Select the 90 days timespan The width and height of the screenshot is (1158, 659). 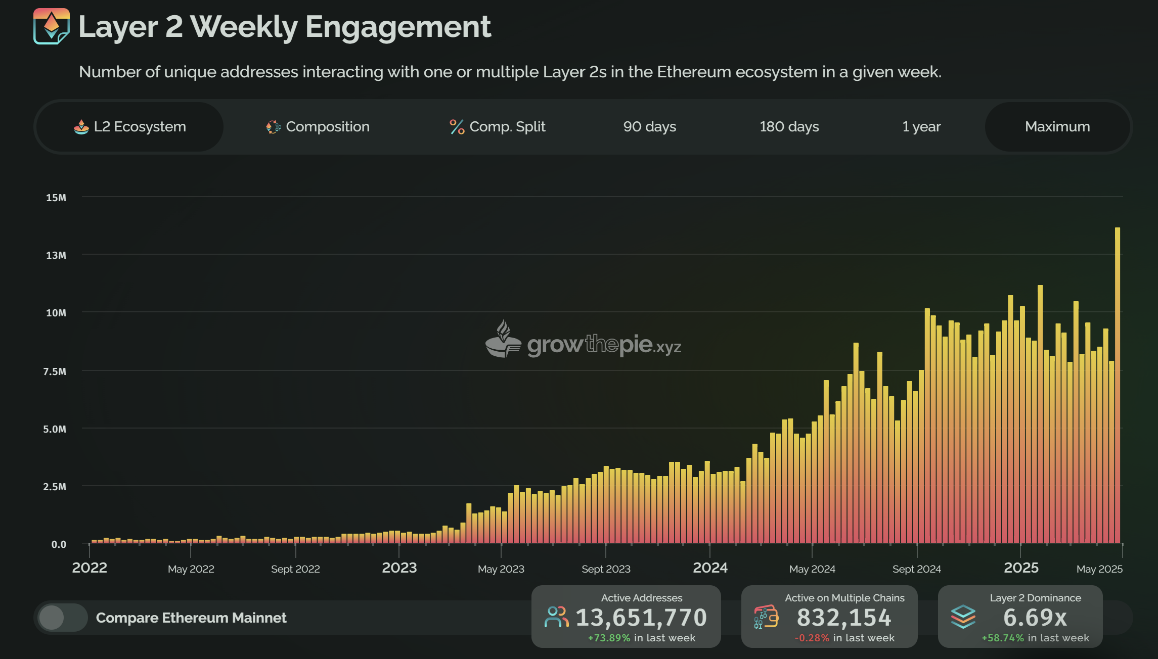[x=649, y=127]
